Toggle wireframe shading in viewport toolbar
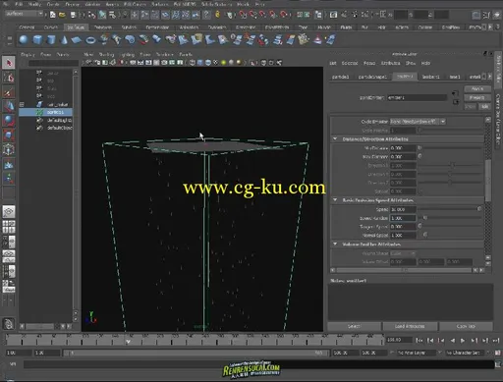Viewport: 503px width, 382px height. [193, 63]
